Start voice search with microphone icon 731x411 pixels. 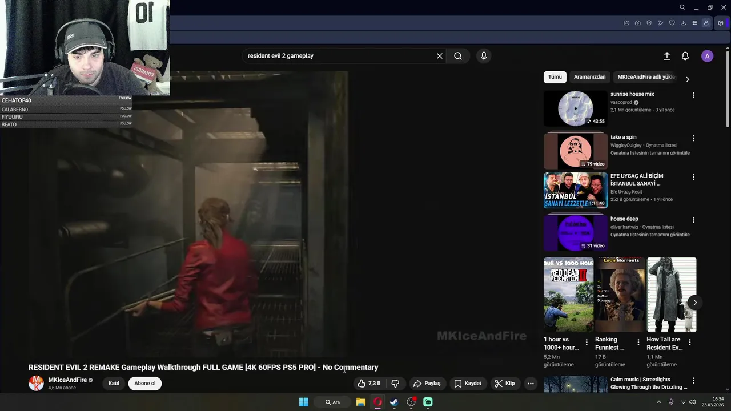(x=484, y=56)
